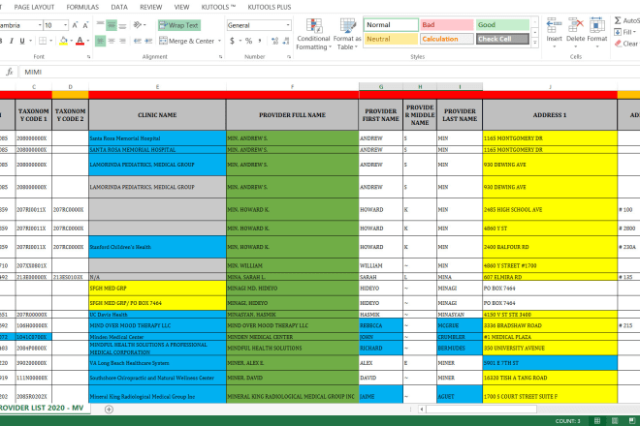Screen dimensions: 640x426
Task: Click Merge & Center
Action: [187, 41]
